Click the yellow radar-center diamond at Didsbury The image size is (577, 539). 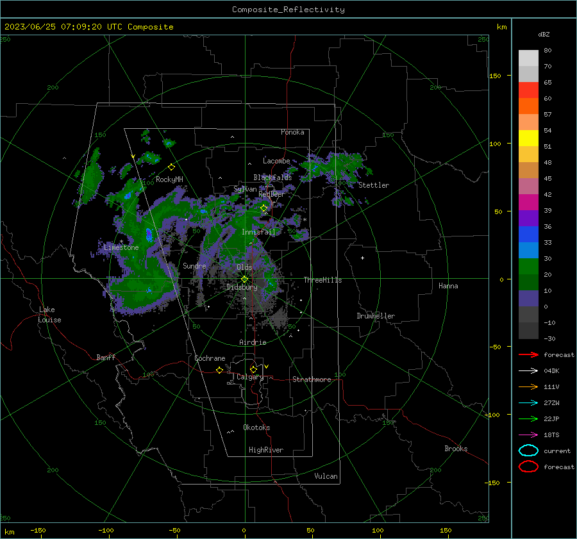(x=245, y=279)
